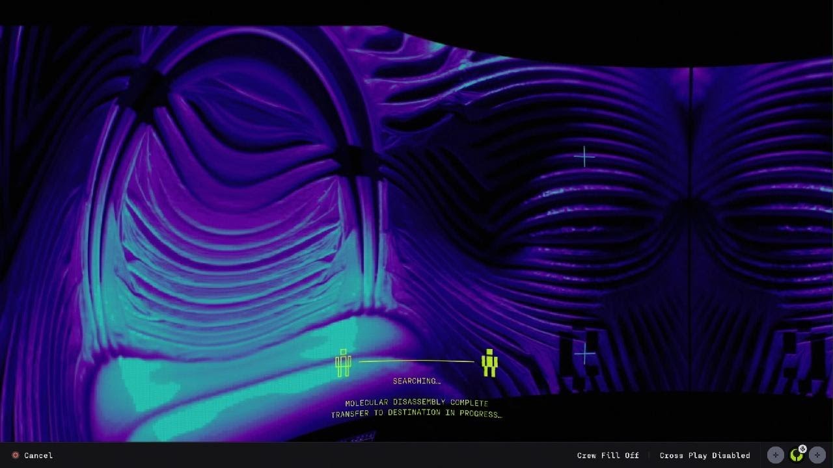Image resolution: width=833 pixels, height=468 pixels.
Task: Toggle the Crew Fill Off setting
Action: (608, 456)
